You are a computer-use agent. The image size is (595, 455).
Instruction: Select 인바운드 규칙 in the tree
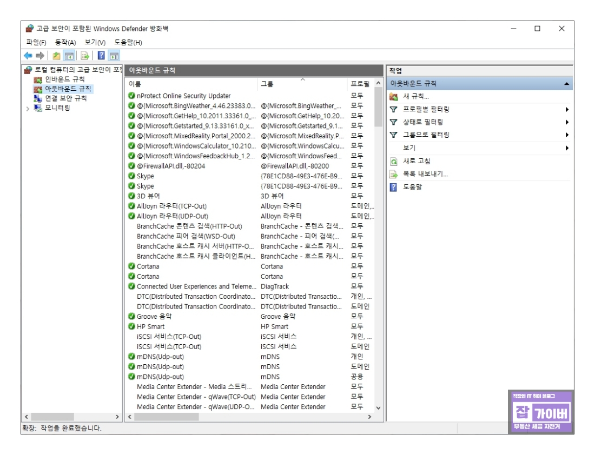[65, 79]
